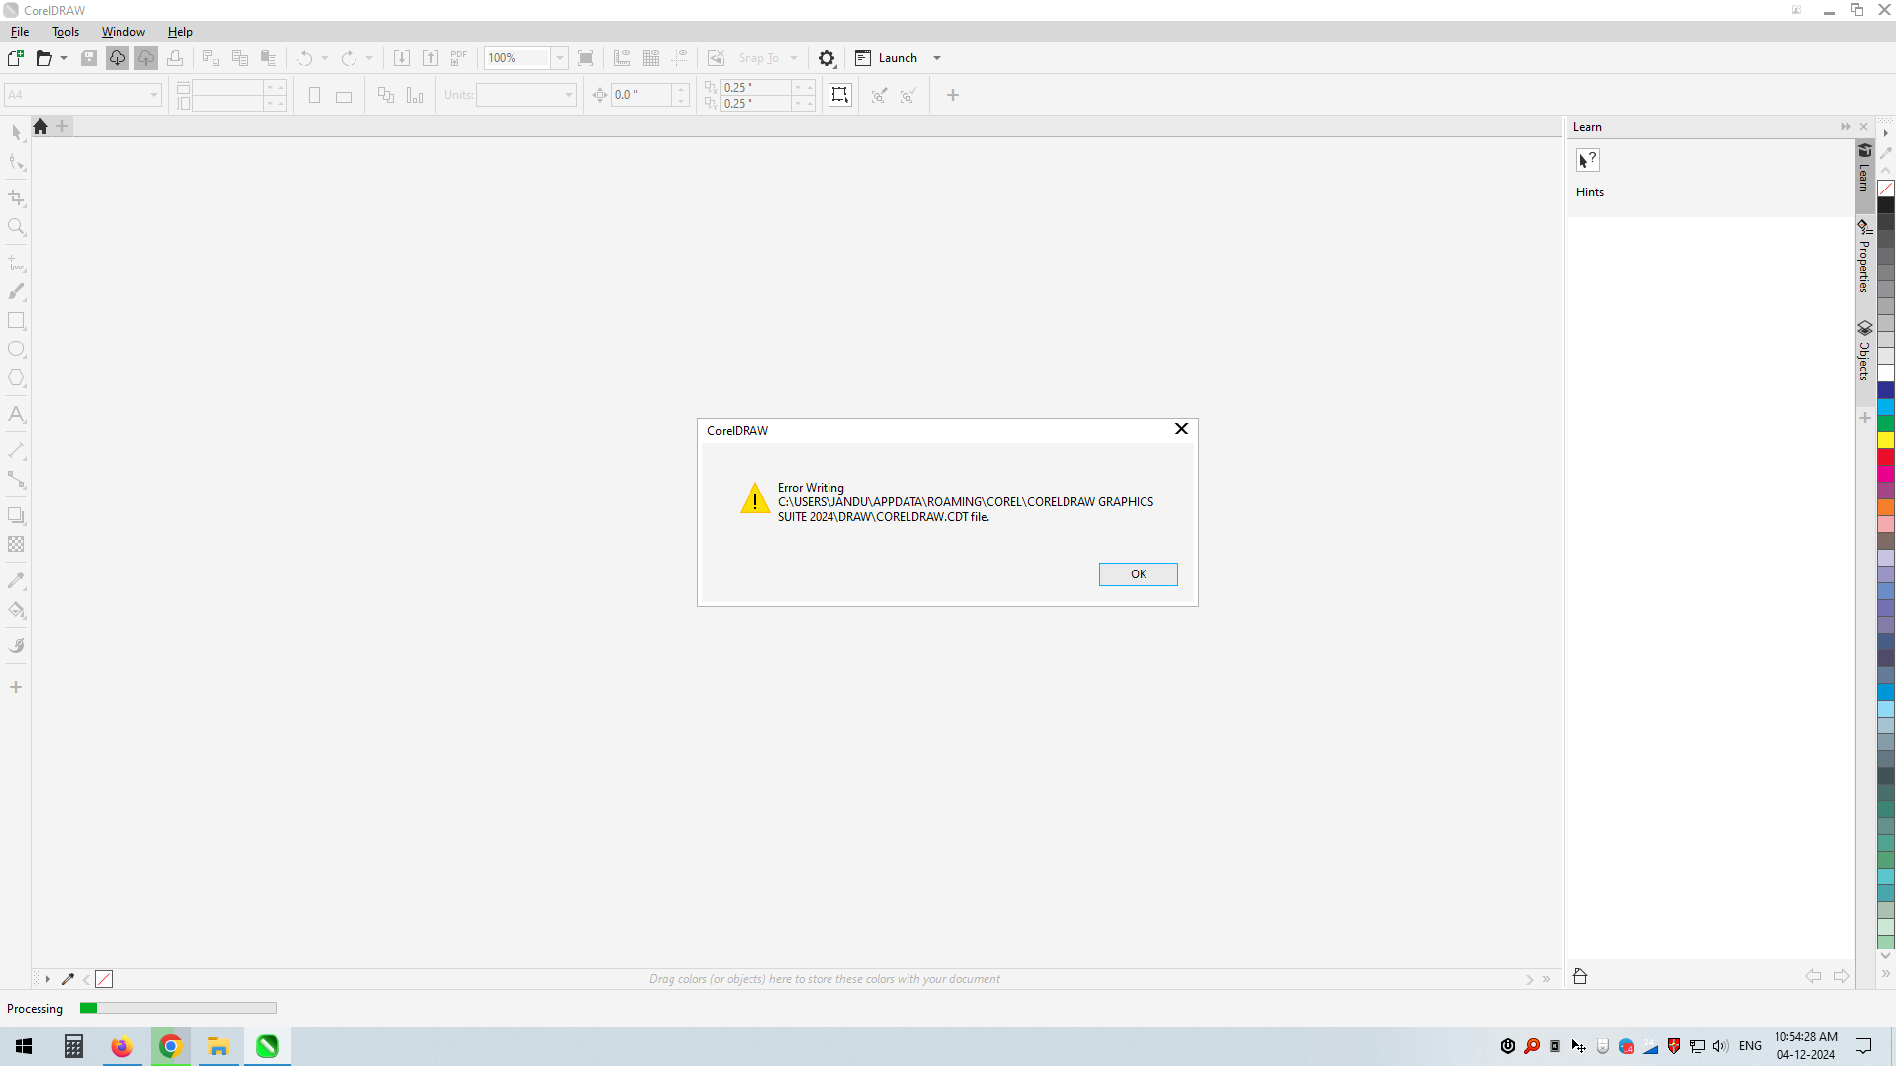Collapse the Learn docker arrows
The height and width of the screenshot is (1066, 1896).
[1845, 127]
